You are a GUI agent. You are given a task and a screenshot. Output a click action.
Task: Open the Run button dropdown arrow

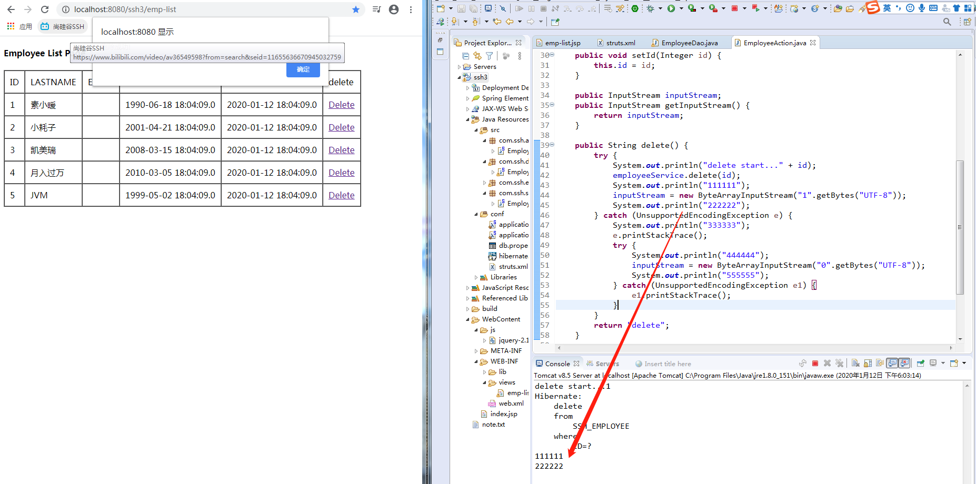(x=681, y=8)
